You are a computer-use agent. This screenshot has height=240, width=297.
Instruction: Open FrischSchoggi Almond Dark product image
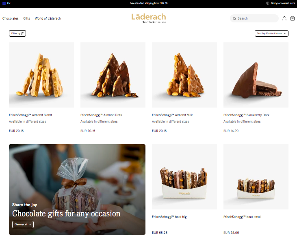coord(113,75)
